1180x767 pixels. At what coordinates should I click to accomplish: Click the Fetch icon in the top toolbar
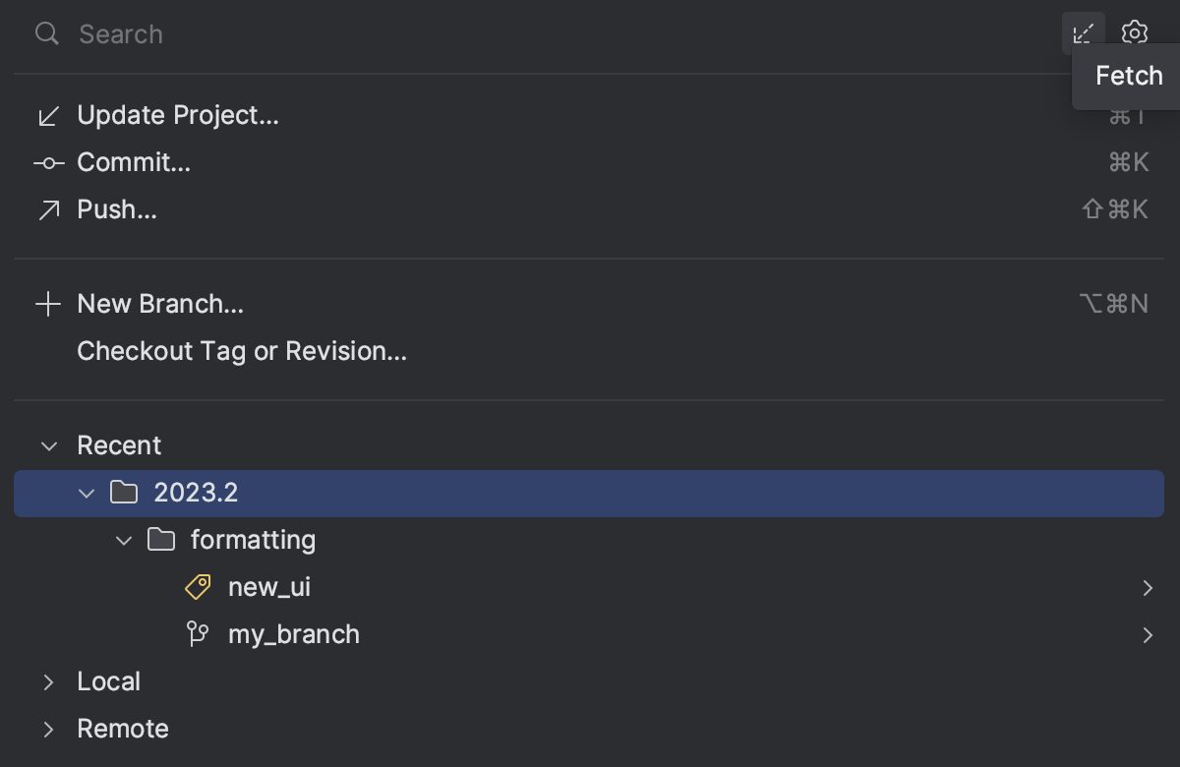click(x=1082, y=33)
